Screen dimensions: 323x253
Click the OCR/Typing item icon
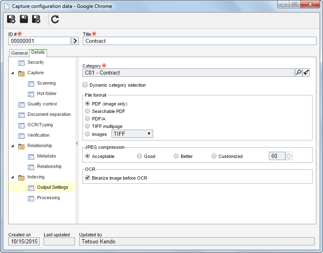21,125
